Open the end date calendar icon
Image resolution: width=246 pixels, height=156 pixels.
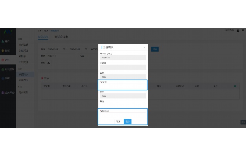[86, 49]
